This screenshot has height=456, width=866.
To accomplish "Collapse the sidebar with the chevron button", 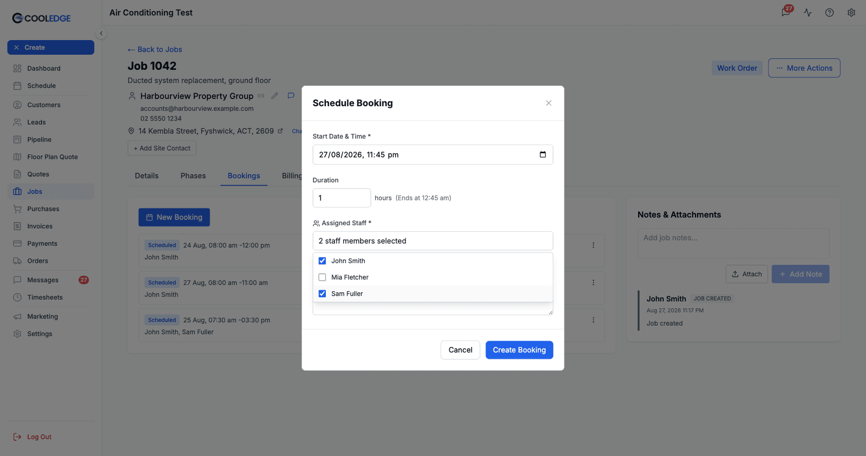I will pyautogui.click(x=101, y=34).
